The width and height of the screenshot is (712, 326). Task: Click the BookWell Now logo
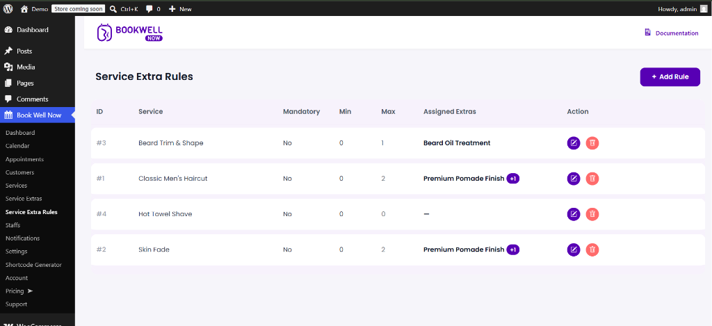click(x=130, y=33)
